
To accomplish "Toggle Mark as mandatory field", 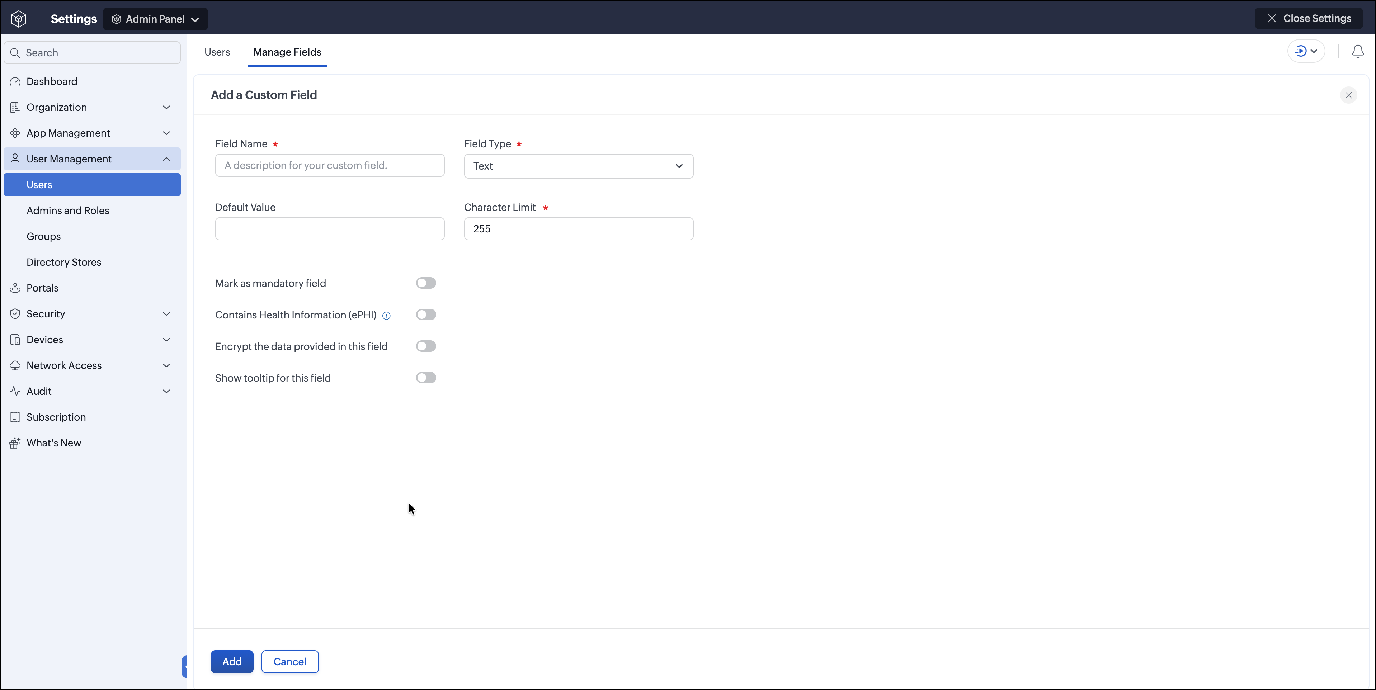I will click(426, 284).
